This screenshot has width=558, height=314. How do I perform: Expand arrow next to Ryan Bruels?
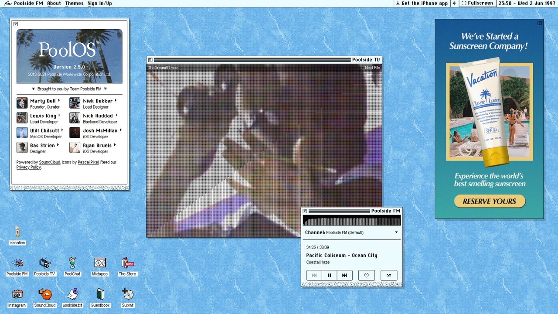[x=115, y=145]
